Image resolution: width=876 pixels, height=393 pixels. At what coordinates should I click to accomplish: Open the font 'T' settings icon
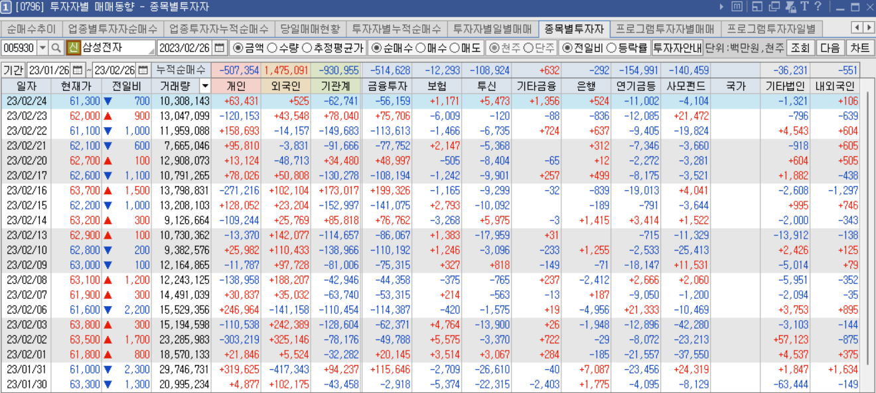point(804,7)
